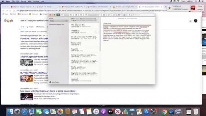Click the Google logo in Chrome

coord(8,21)
